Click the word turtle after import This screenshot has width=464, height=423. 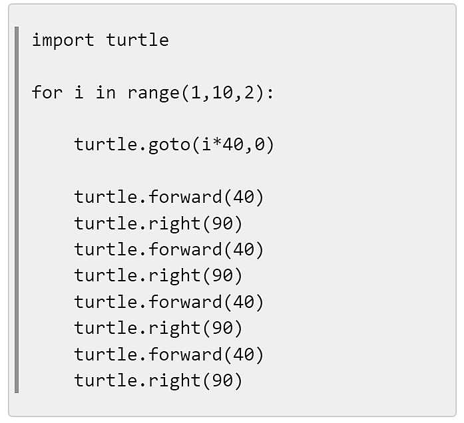137,40
